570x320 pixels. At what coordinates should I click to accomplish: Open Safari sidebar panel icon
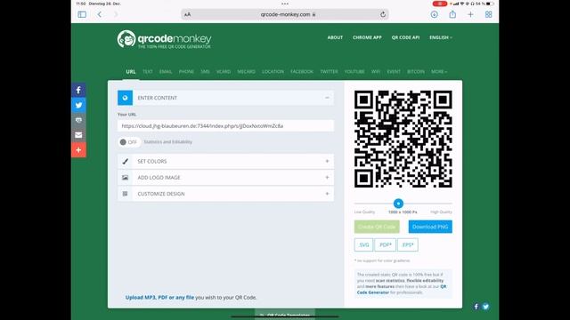(x=82, y=14)
